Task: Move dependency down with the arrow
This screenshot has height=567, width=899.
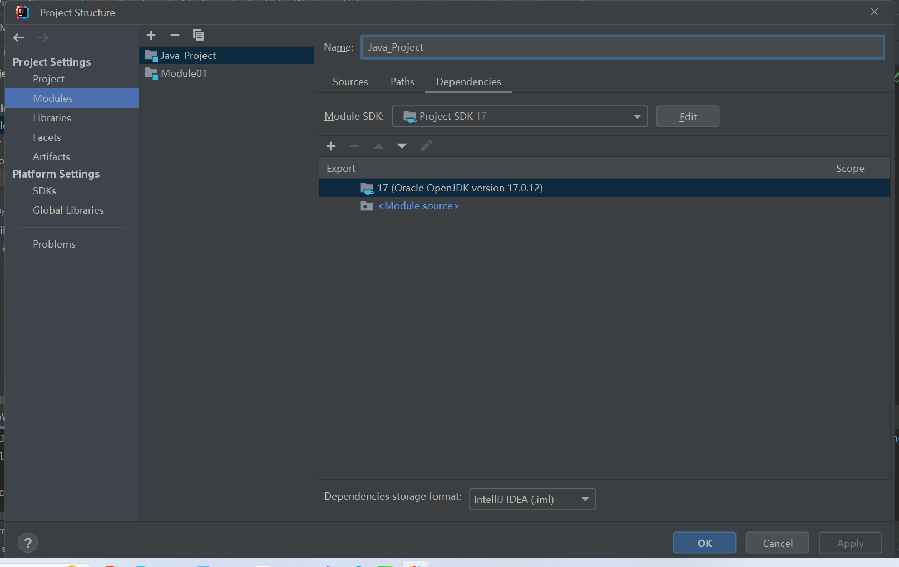Action: [x=402, y=146]
